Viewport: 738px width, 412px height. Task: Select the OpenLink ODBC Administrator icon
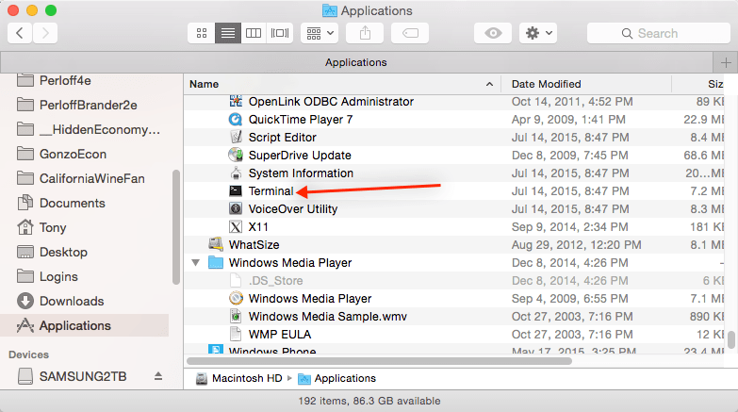point(236,101)
